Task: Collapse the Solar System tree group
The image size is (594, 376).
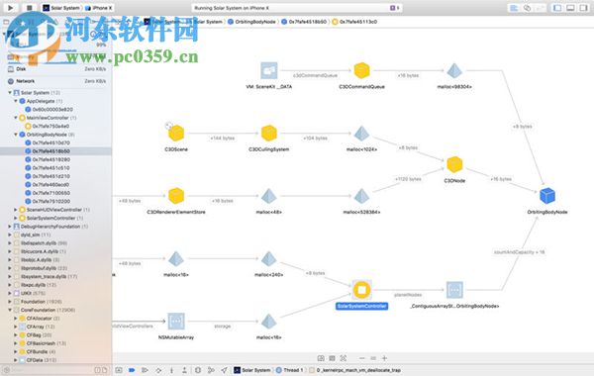Action: click(10, 92)
